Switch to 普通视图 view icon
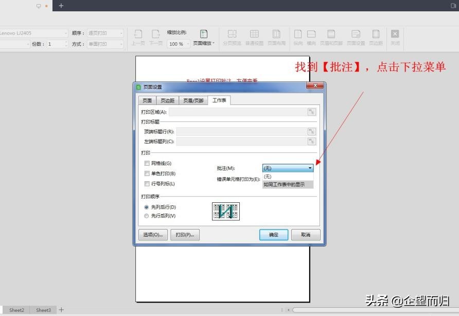459x316 pixels. (x=254, y=36)
